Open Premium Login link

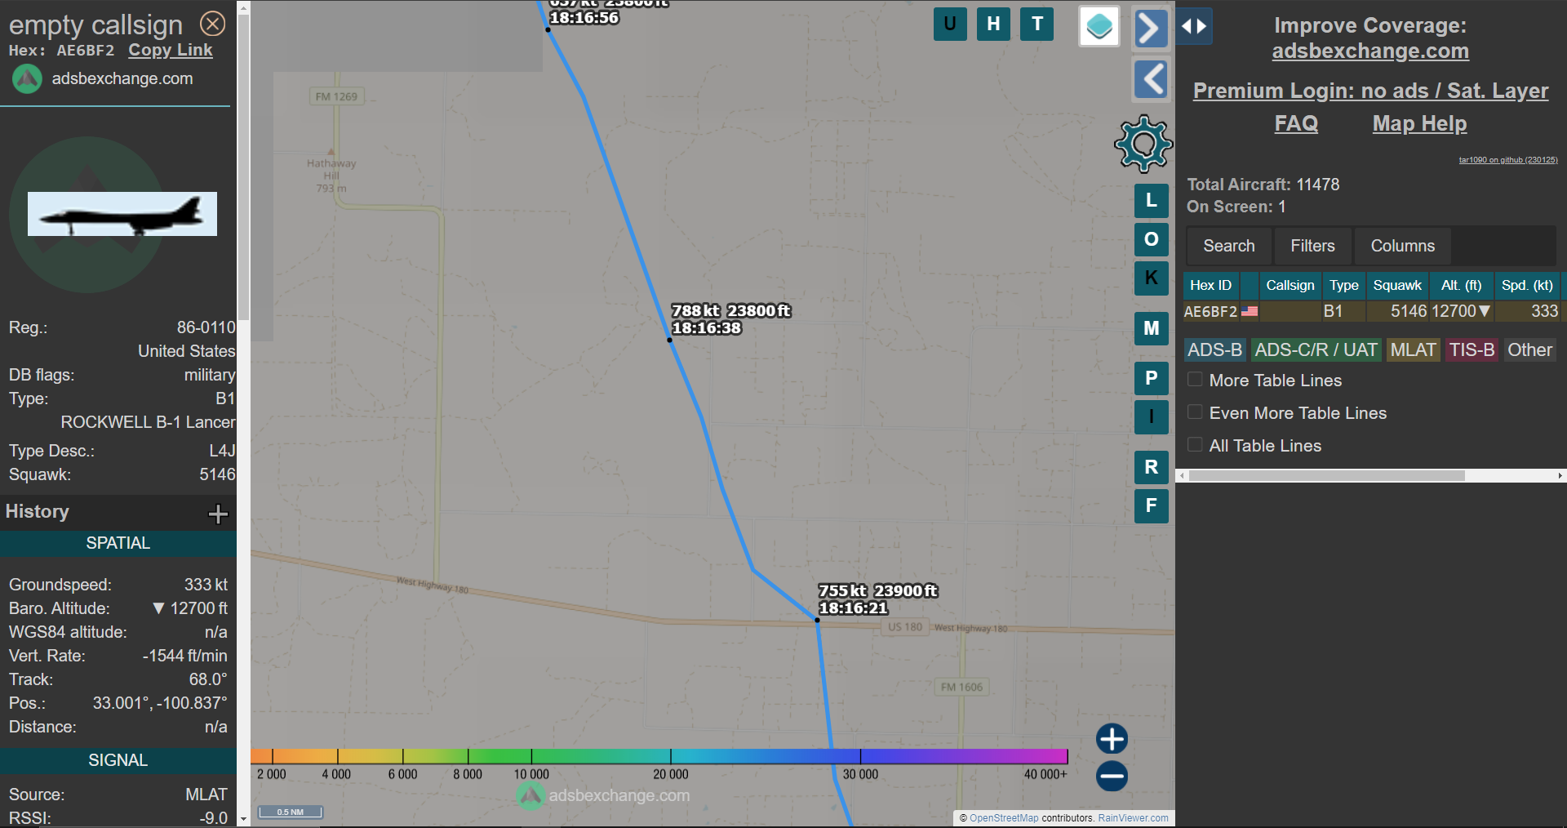pos(1370,91)
